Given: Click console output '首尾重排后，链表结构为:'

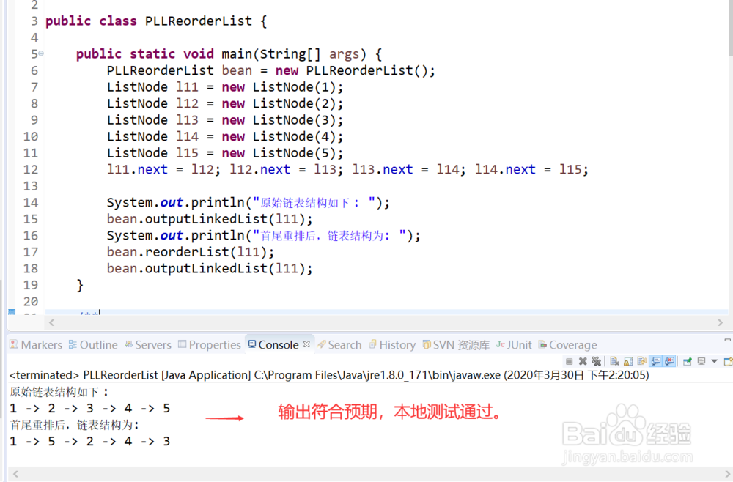Looking at the screenshot, I should (74, 425).
